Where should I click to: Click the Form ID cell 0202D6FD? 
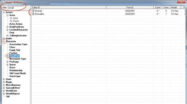(130, 14)
